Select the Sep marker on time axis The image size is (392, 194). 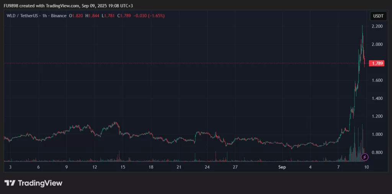(282, 167)
